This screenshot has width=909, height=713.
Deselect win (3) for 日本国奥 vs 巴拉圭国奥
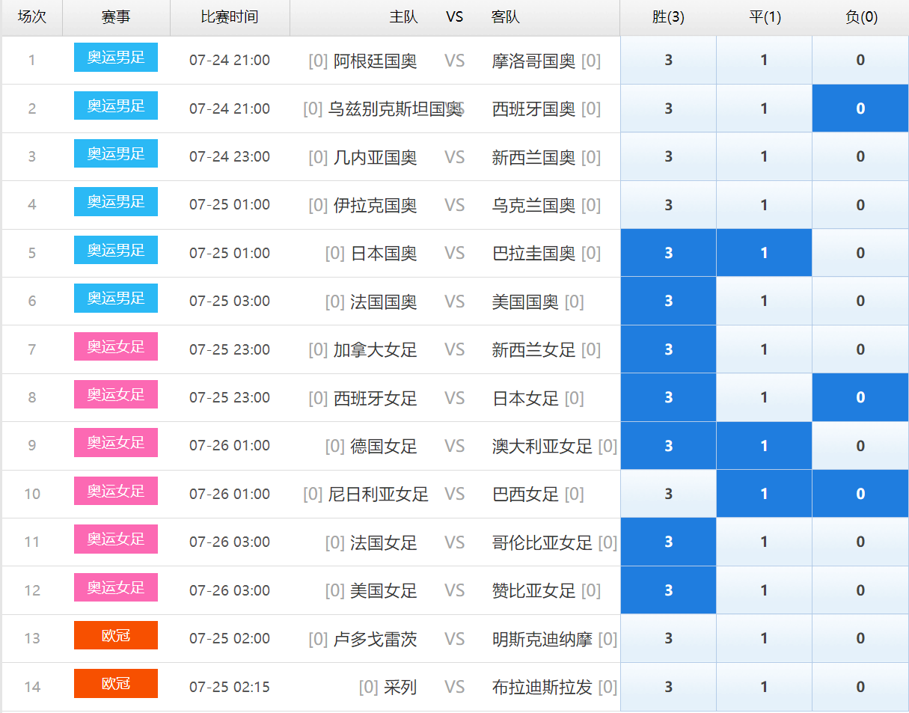point(668,253)
